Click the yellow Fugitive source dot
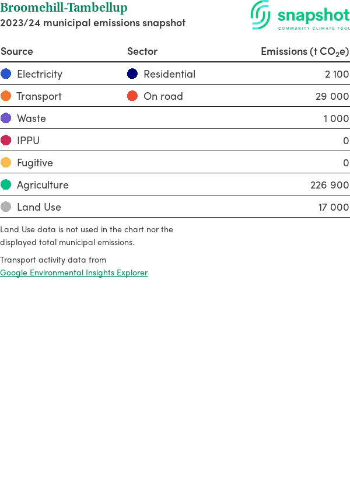Image resolution: width=350 pixels, height=496 pixels. coord(6,162)
